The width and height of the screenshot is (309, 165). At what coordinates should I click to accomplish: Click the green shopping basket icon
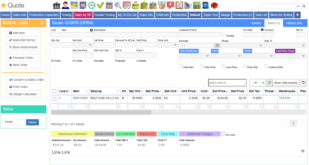point(135,5)
